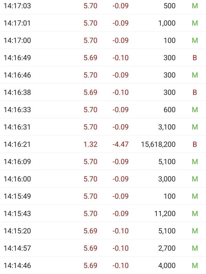Viewport: 206px width, 274px height.
Task: Select the 14:15:20 trade row
Action: 103,231
